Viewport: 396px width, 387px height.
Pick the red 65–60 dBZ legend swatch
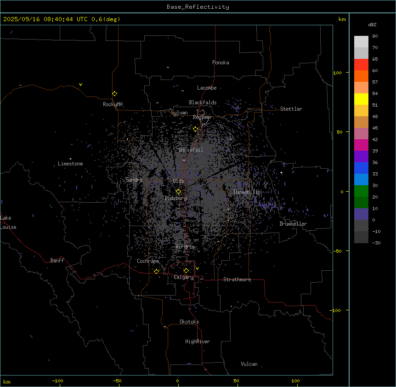pyautogui.click(x=361, y=64)
